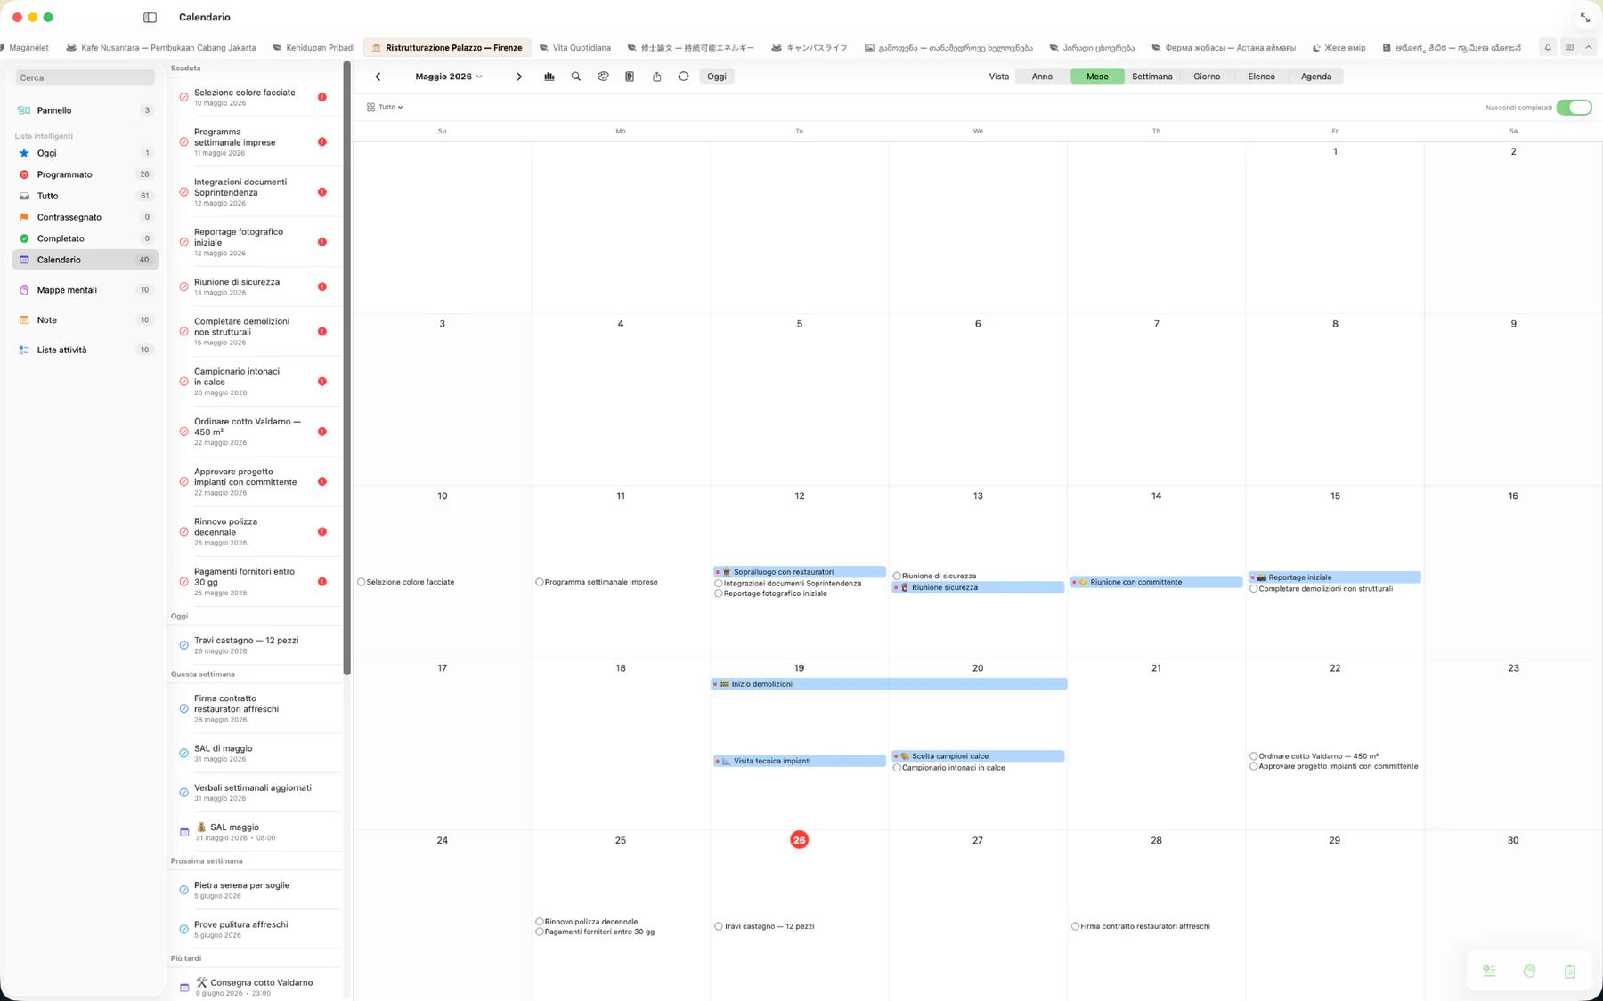Click the bottom-right mind map head icon
Image resolution: width=1603 pixels, height=1001 pixels.
(1529, 971)
